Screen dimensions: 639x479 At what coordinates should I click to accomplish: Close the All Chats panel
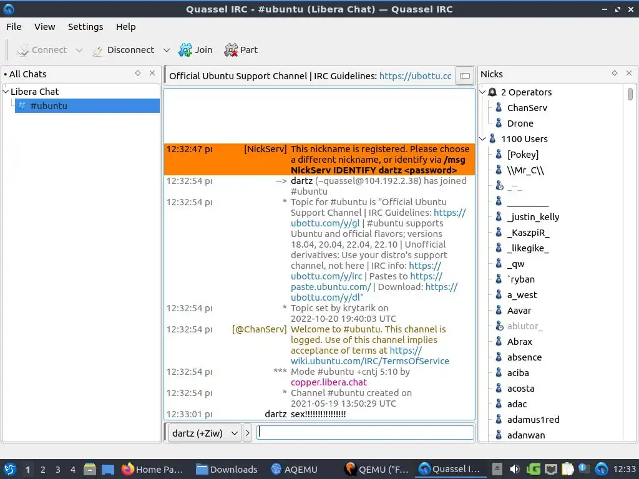152,74
